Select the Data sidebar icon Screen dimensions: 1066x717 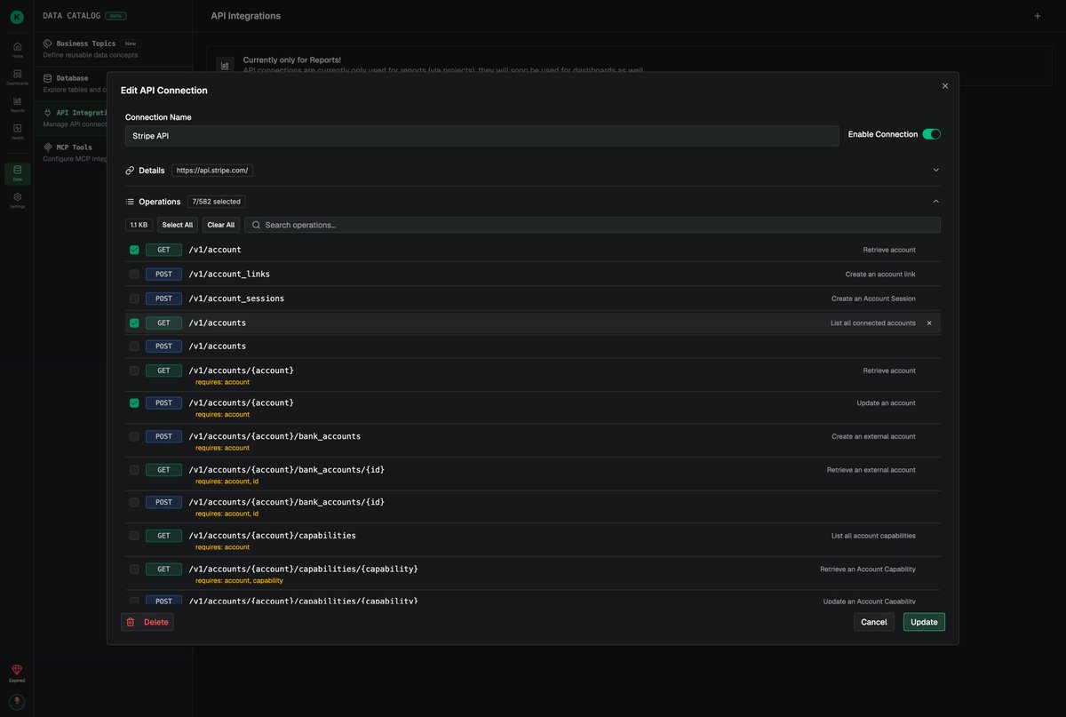coord(17,172)
